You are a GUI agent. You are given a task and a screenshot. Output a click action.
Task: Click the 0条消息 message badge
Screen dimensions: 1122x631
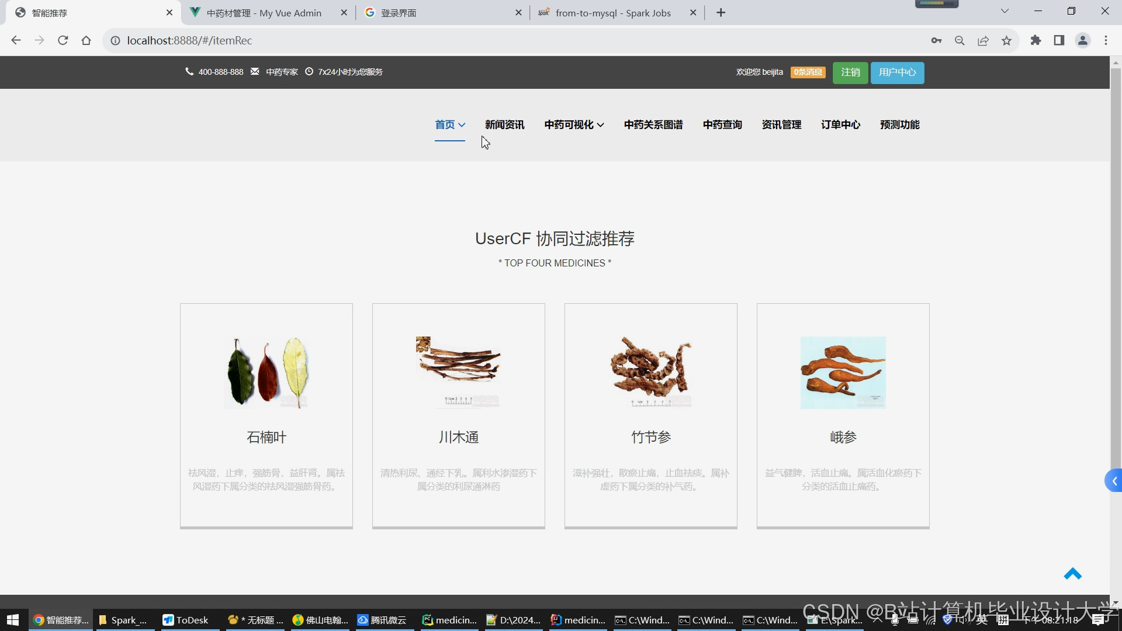click(x=808, y=72)
